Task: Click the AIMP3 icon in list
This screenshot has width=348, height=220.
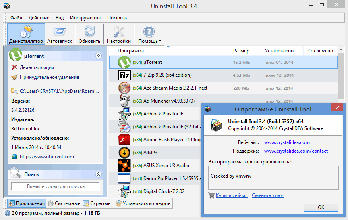Action: (x=124, y=153)
